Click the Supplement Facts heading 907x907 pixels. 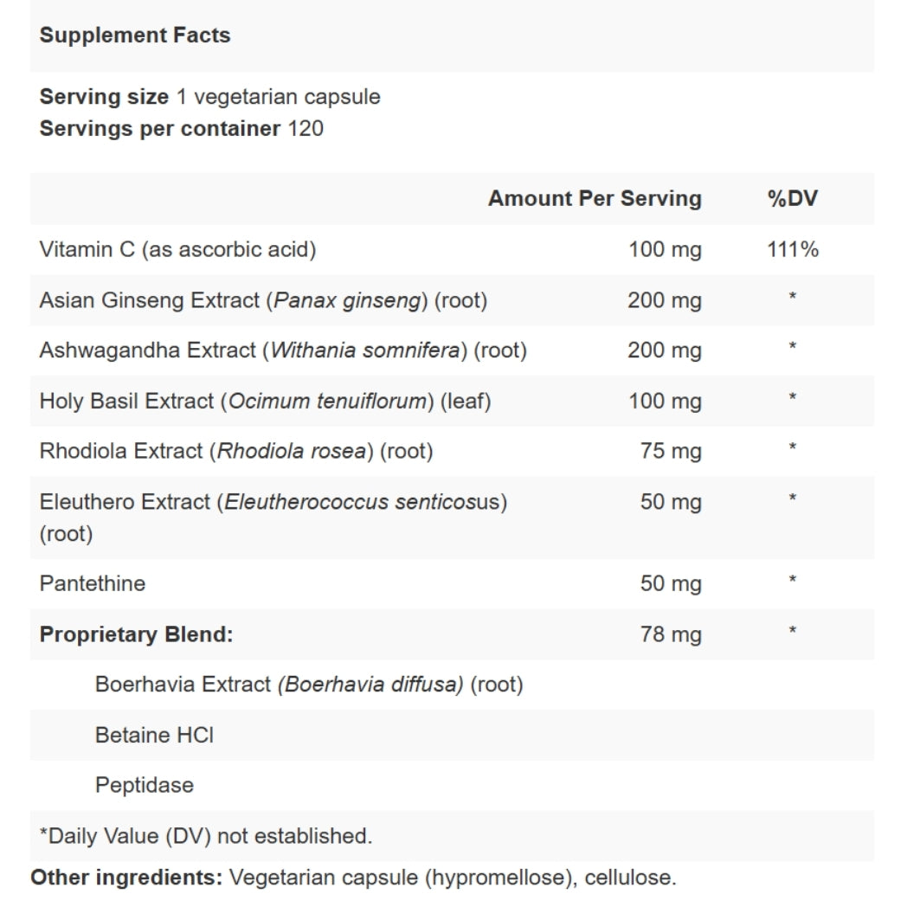[x=135, y=35]
